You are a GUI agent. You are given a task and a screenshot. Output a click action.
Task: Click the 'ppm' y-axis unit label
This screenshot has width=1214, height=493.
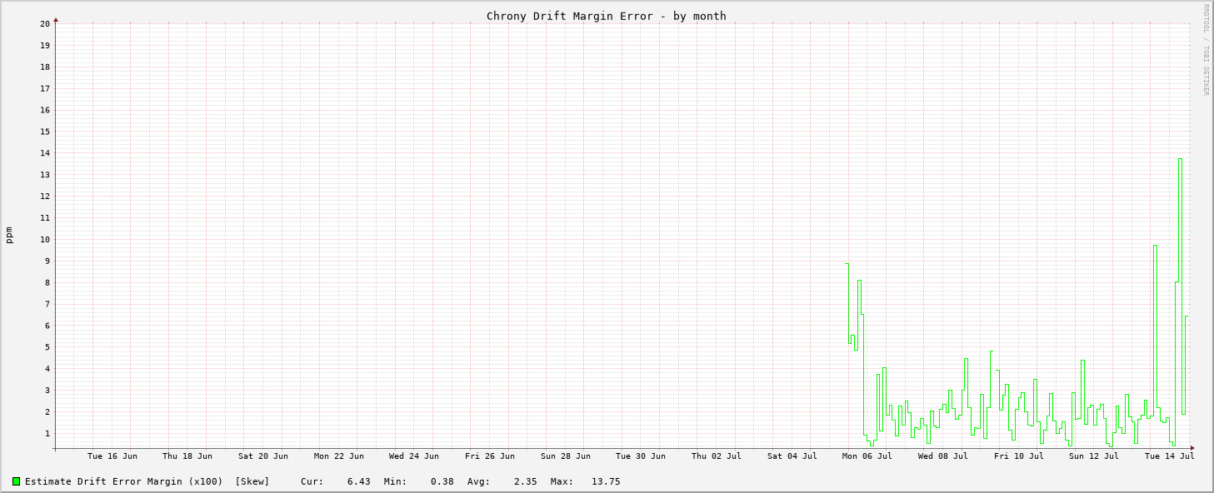pyautogui.click(x=9, y=235)
